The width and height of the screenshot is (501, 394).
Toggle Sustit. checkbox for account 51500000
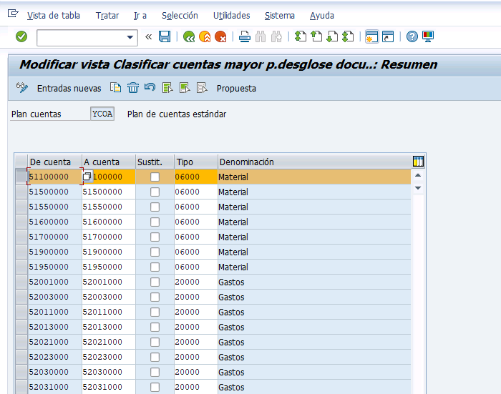tap(155, 192)
